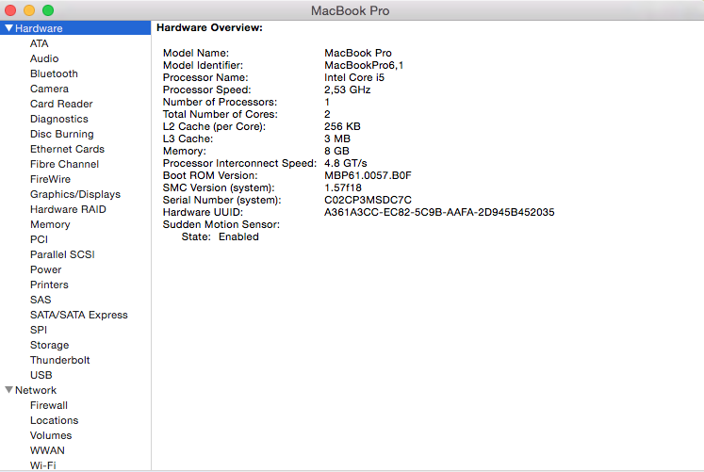Click the Model Name label
The width and height of the screenshot is (704, 472).
[x=196, y=53]
